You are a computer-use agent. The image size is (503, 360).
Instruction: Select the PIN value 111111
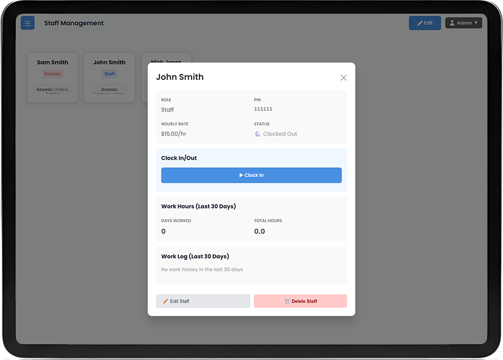tap(263, 109)
